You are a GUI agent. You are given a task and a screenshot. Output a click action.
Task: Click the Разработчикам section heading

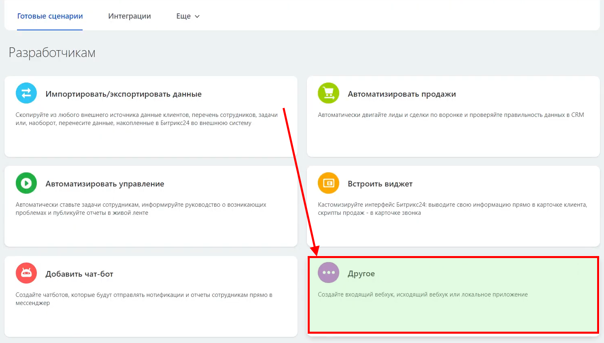pos(52,53)
